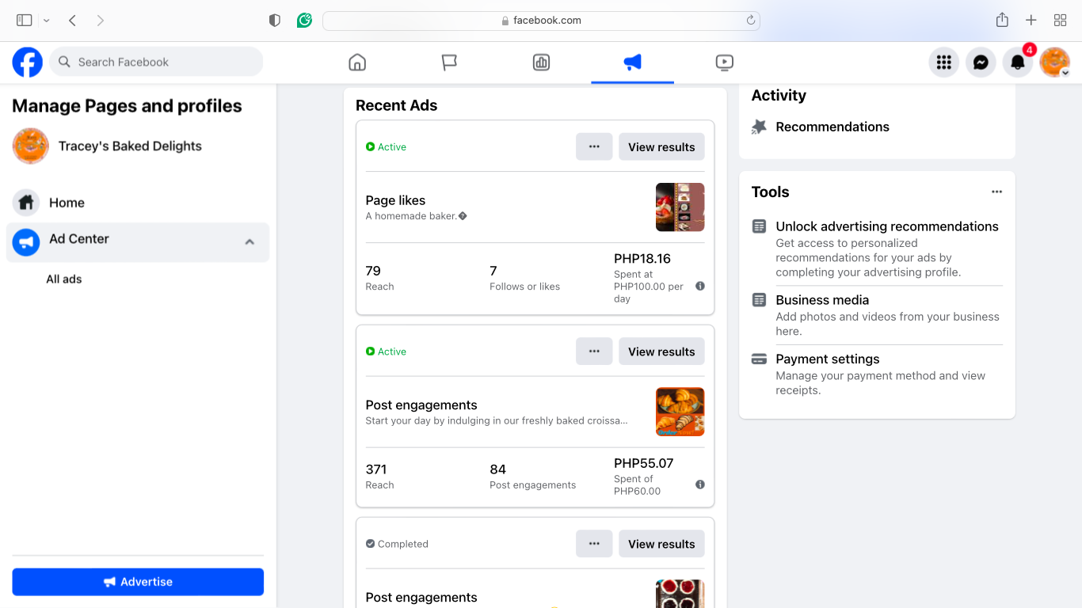Open Tracey's Baked Delights page
The height and width of the screenshot is (608, 1082).
coord(130,146)
